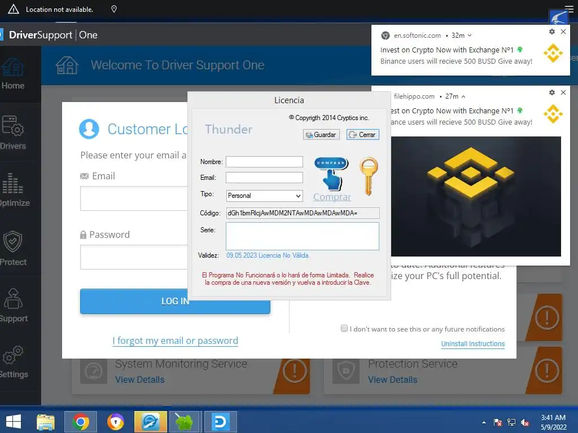578x433 pixels.
Task: Focus the Nombre input field
Action: pos(264,162)
